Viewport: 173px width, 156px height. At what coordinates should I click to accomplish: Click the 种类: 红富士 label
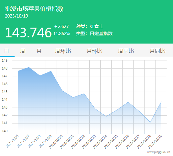tap(90, 26)
